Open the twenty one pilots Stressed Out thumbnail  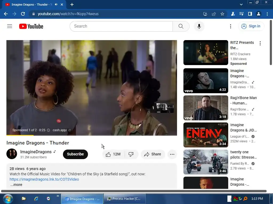point(206,162)
